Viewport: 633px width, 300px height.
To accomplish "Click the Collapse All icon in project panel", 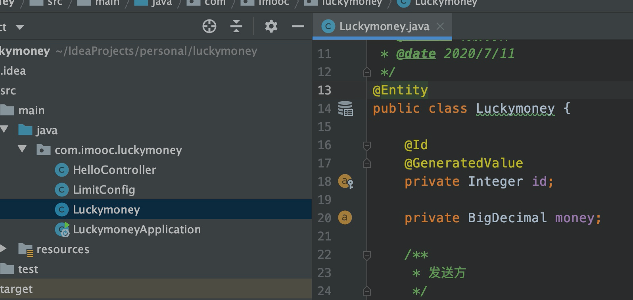I will (x=236, y=27).
